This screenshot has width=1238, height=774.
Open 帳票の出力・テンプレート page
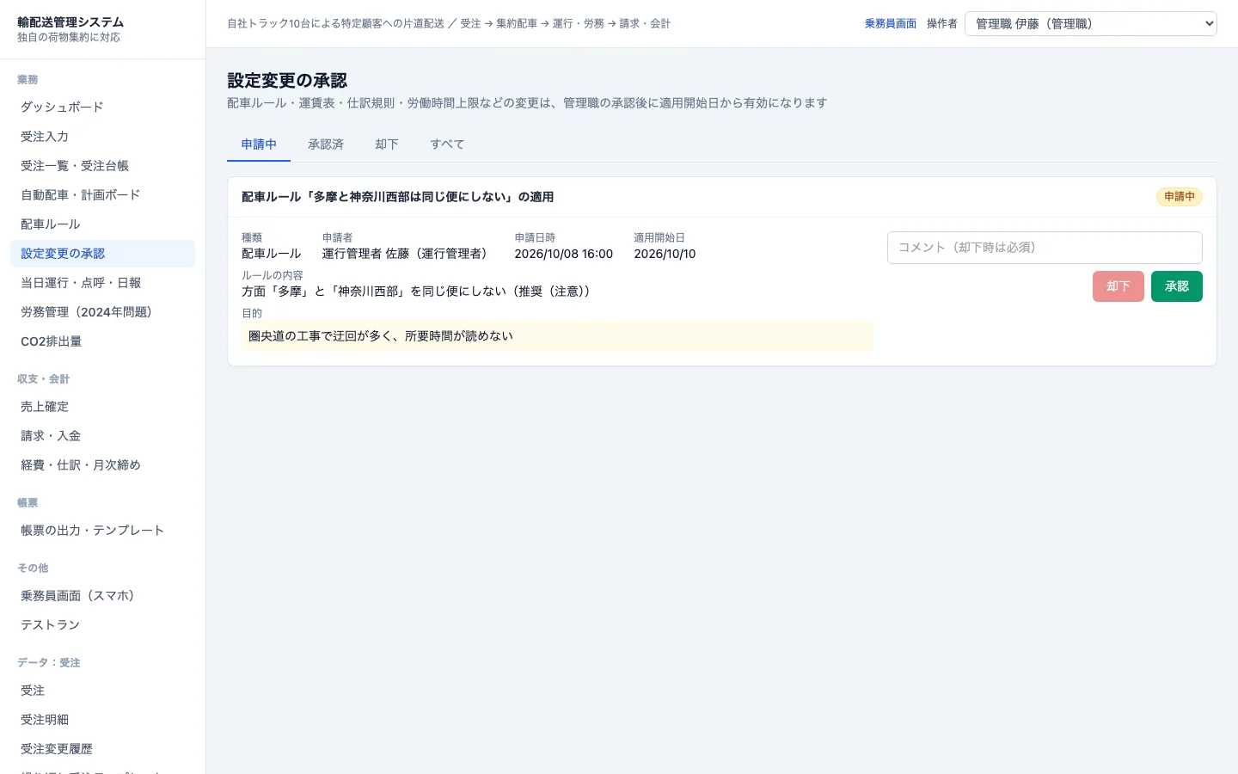103,531
